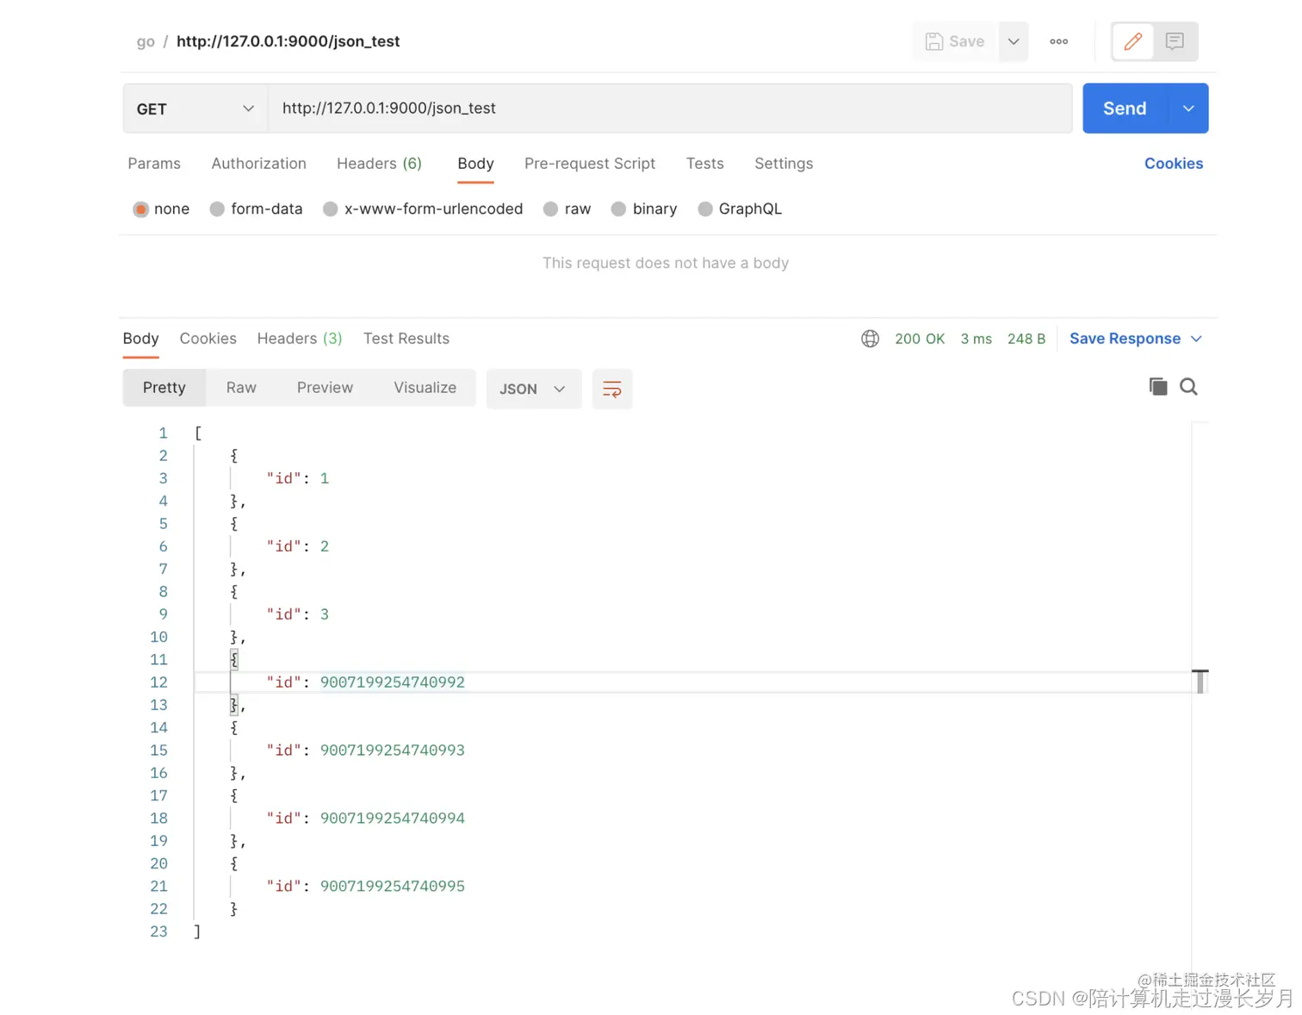1302x1015 pixels.
Task: Switch to Preview view
Action: click(x=325, y=388)
